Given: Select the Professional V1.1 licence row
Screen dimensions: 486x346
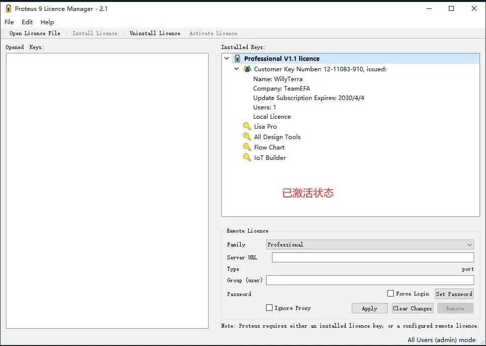Looking at the screenshot, I should click(x=356, y=58).
